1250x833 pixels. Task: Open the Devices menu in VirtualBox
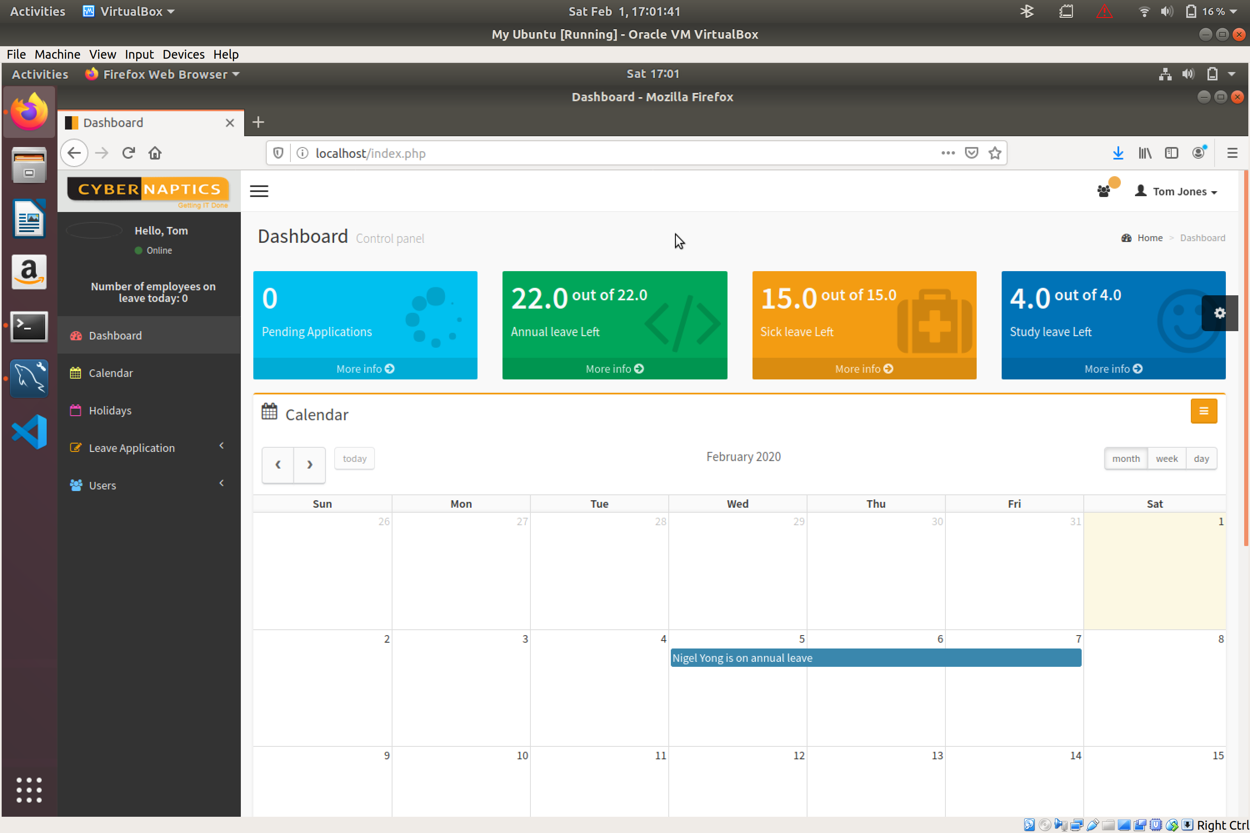(183, 54)
